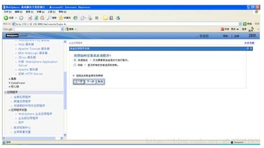Click the 帮助 link in WebSphere banner

point(225,36)
